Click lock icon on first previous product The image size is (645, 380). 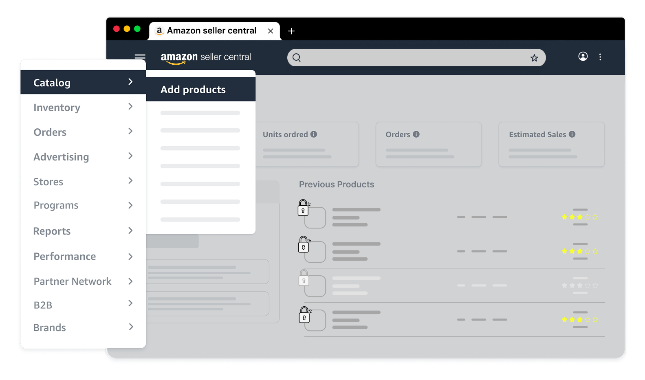click(x=304, y=207)
